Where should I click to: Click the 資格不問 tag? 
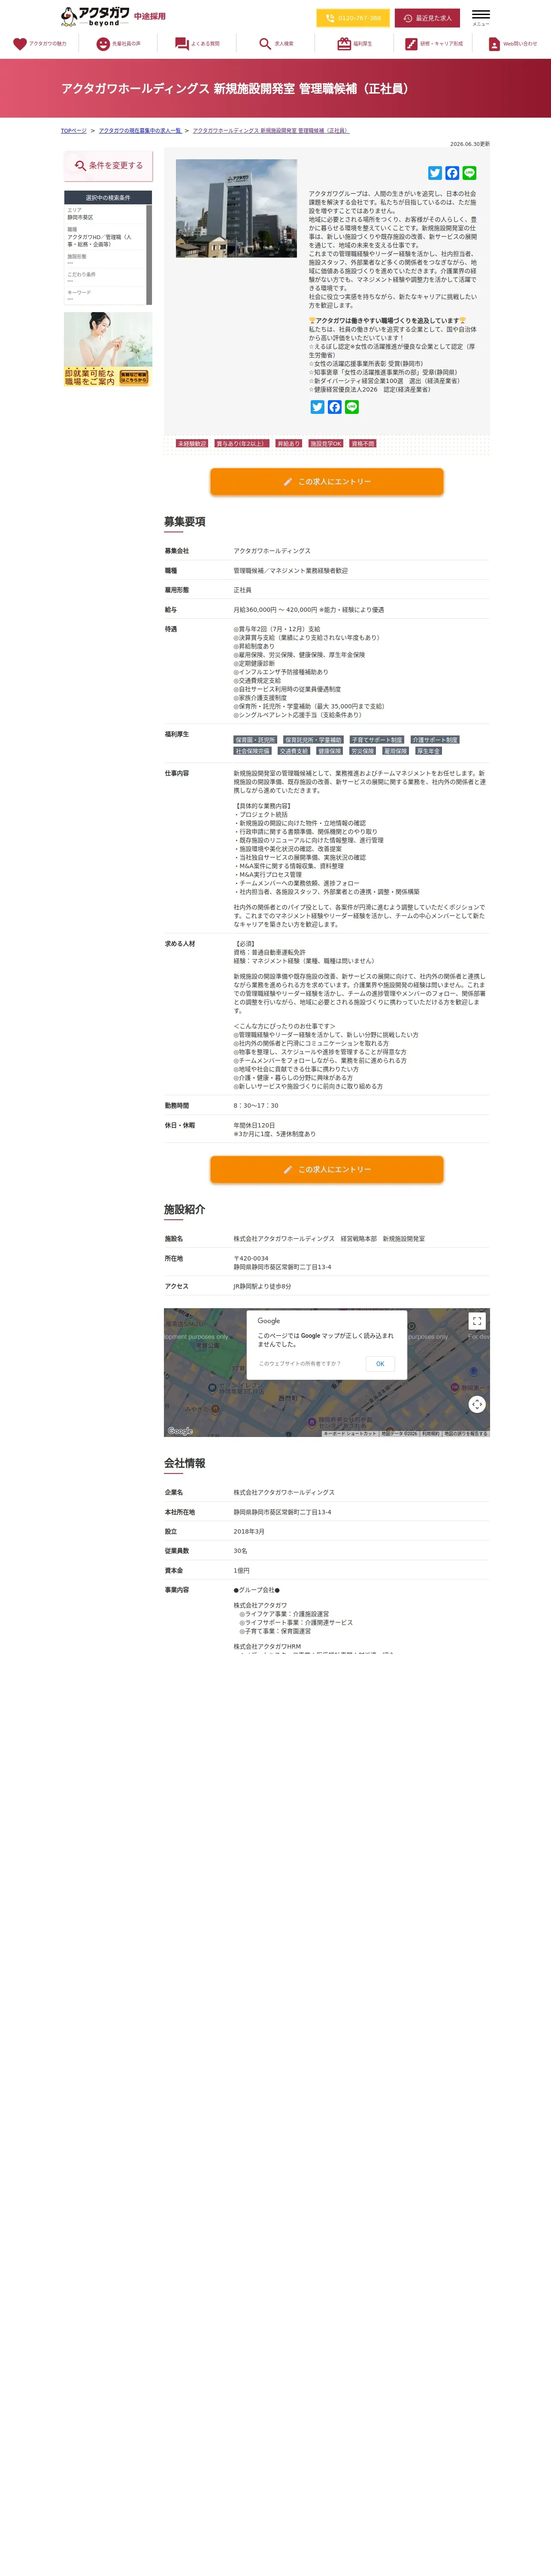click(363, 443)
